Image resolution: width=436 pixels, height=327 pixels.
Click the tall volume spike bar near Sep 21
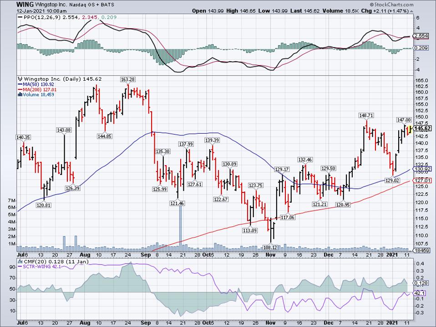[180, 228]
